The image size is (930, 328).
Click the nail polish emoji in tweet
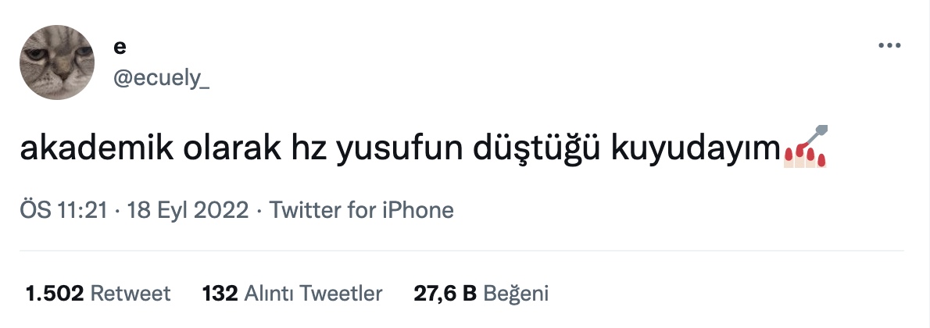pyautogui.click(x=805, y=148)
